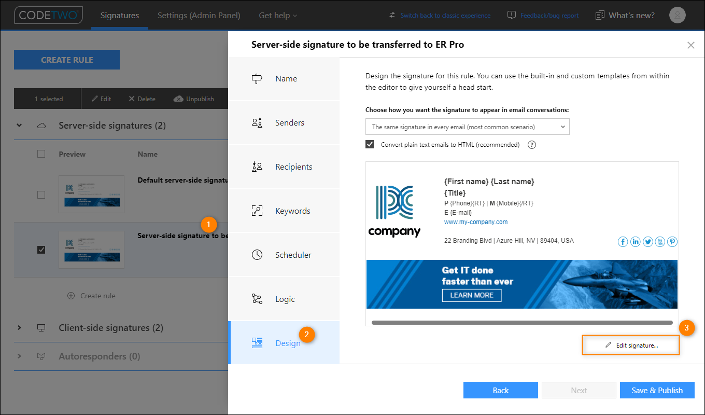Go to the Name step
705x415 pixels.
point(284,79)
